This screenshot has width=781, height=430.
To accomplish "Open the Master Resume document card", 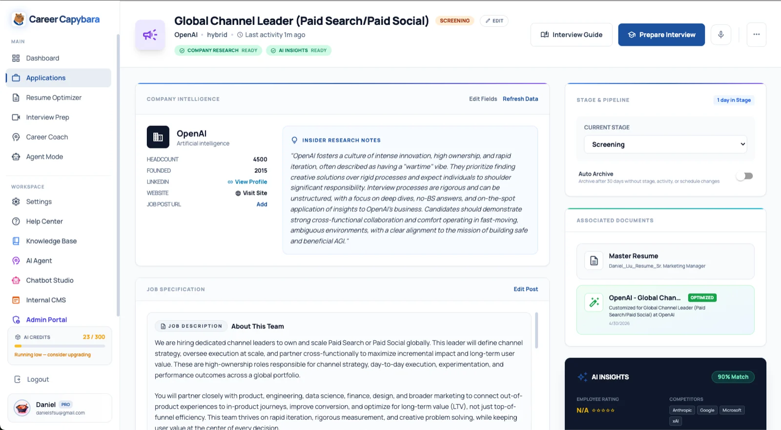I will point(665,261).
